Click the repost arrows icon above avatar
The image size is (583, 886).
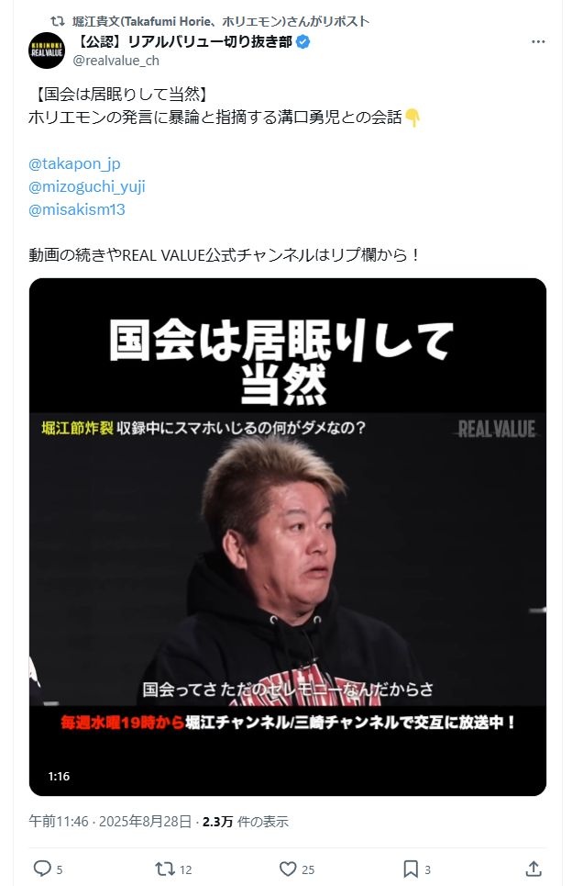tap(57, 21)
